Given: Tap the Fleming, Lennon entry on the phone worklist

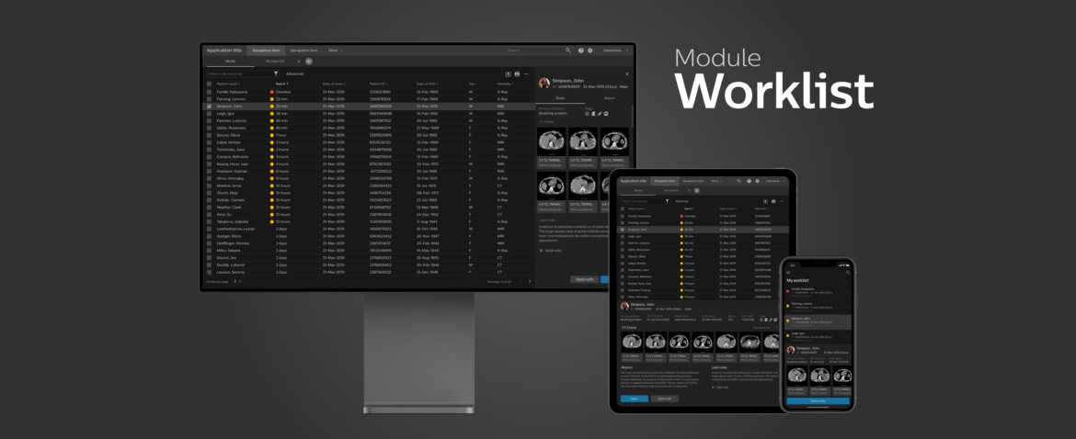Looking at the screenshot, I should click(x=818, y=306).
